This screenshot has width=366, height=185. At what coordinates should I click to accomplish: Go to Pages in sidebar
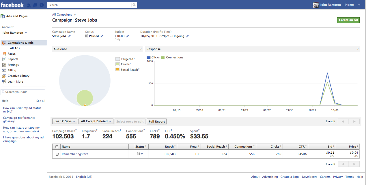12,54
